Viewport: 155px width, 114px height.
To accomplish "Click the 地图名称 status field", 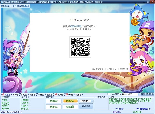I will click(117, 112).
